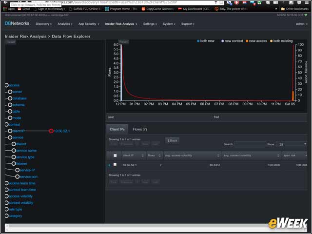Expand the listener node circle

14,164
